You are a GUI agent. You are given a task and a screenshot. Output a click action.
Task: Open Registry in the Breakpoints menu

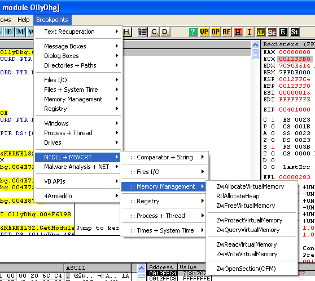78,109
